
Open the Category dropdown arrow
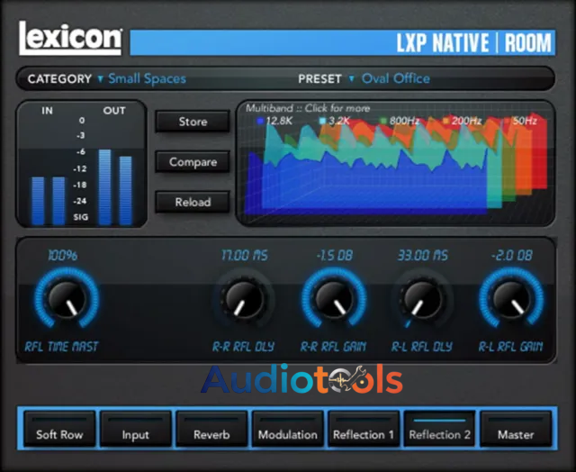(x=100, y=78)
